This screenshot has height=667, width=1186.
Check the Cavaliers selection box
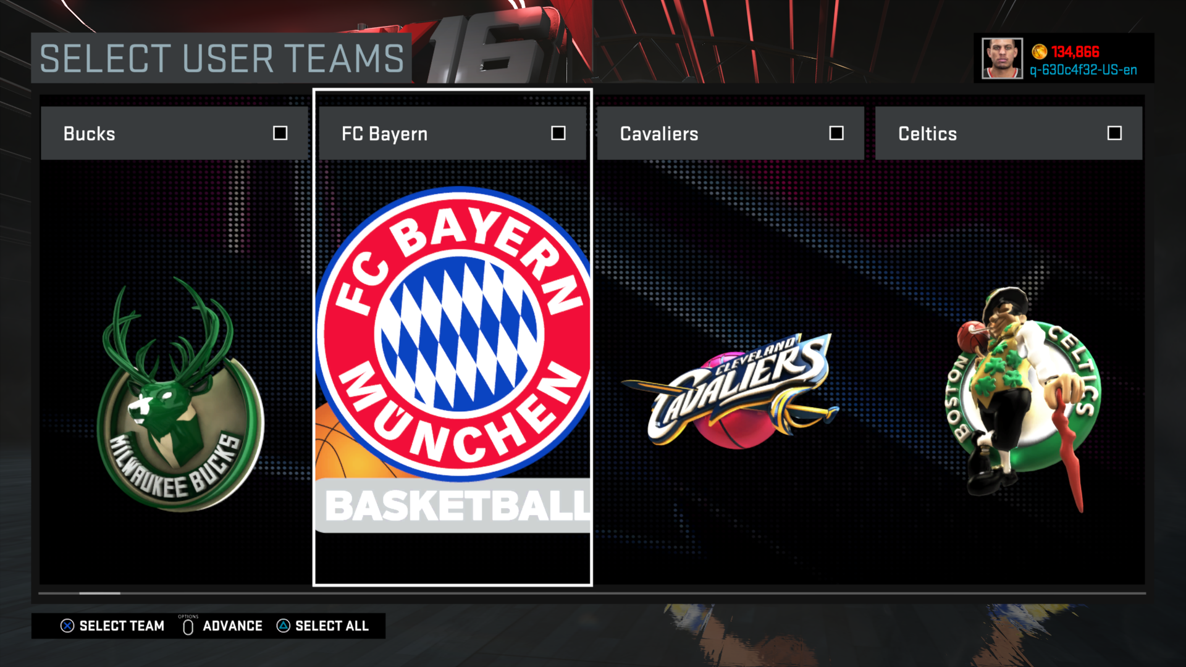[x=837, y=132]
